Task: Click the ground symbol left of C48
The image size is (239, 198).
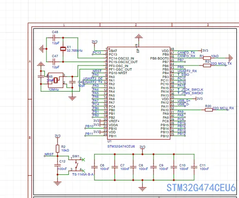Action: coord(41,49)
